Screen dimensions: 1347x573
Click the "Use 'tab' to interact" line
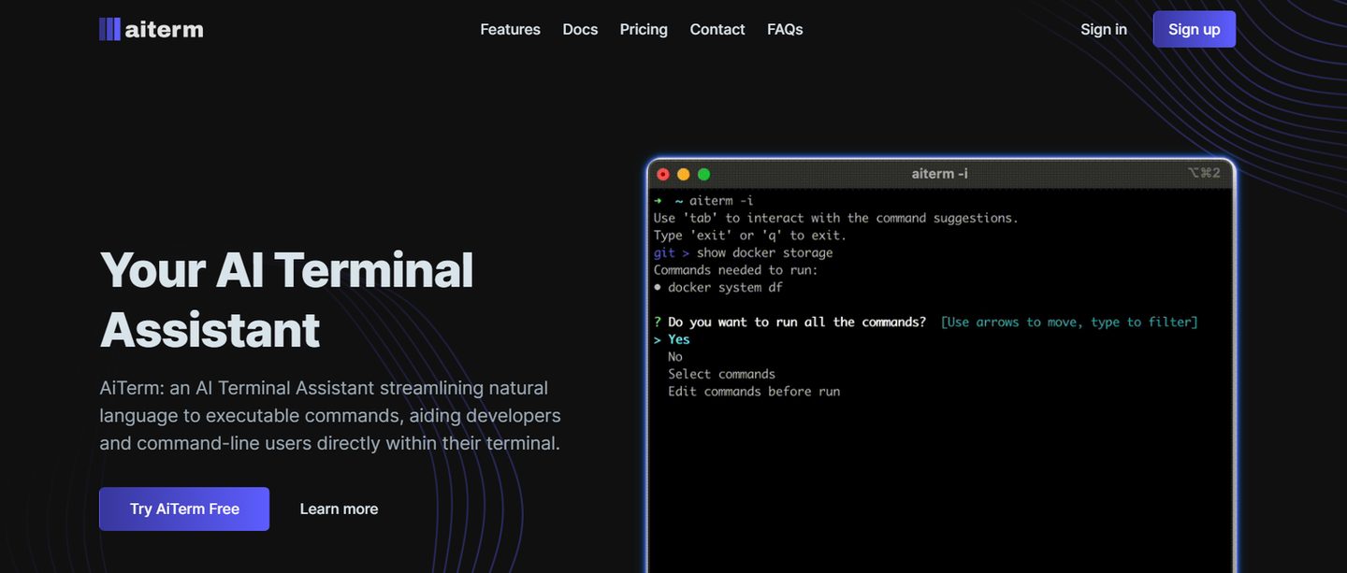point(836,218)
